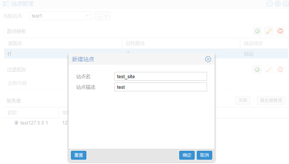Click pencil edit icon in 过滤规则 section
289x164 pixels.
269,69
